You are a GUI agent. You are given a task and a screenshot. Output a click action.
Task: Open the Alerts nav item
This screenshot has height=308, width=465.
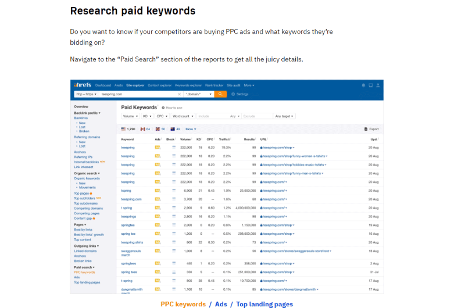click(x=119, y=85)
